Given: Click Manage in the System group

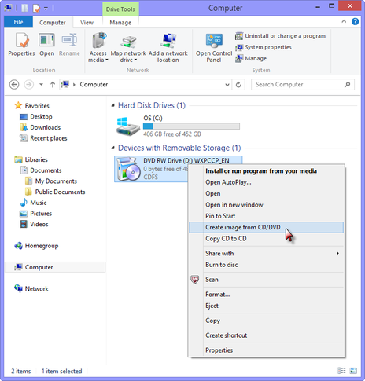Looking at the screenshot, I should click(251, 58).
